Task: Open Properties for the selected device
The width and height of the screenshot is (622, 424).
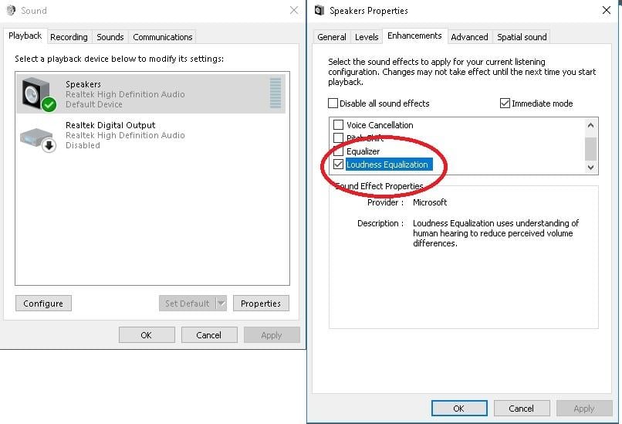Action: point(261,304)
